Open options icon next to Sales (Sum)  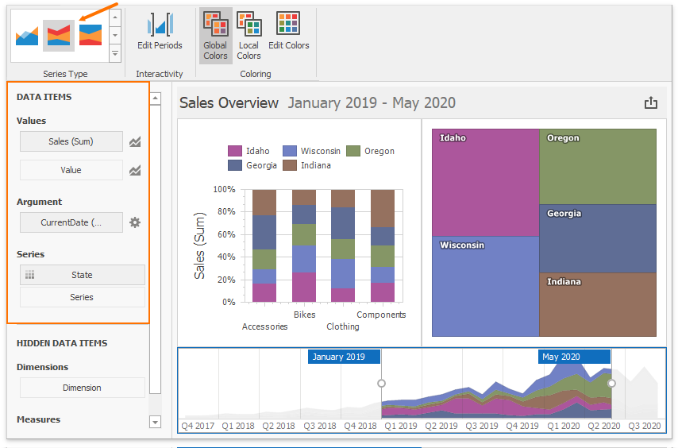click(x=135, y=142)
